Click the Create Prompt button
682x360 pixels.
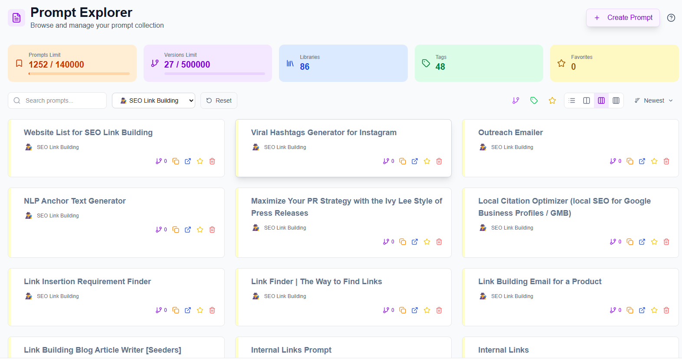coord(623,18)
